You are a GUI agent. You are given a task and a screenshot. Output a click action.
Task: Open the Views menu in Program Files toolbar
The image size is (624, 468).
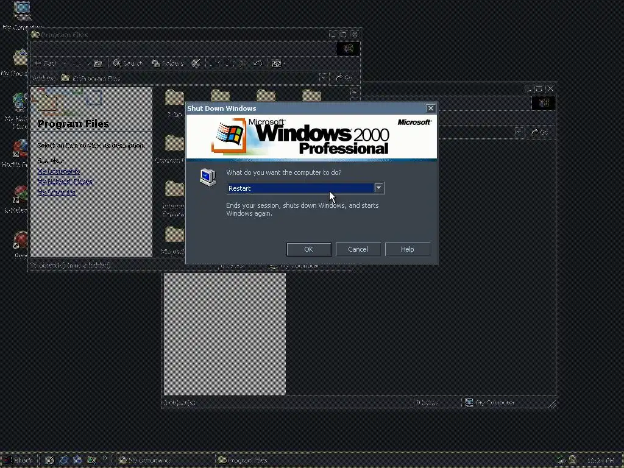(x=278, y=63)
